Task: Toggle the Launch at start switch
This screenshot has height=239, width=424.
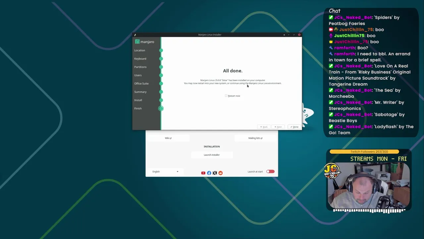Action: point(270,172)
